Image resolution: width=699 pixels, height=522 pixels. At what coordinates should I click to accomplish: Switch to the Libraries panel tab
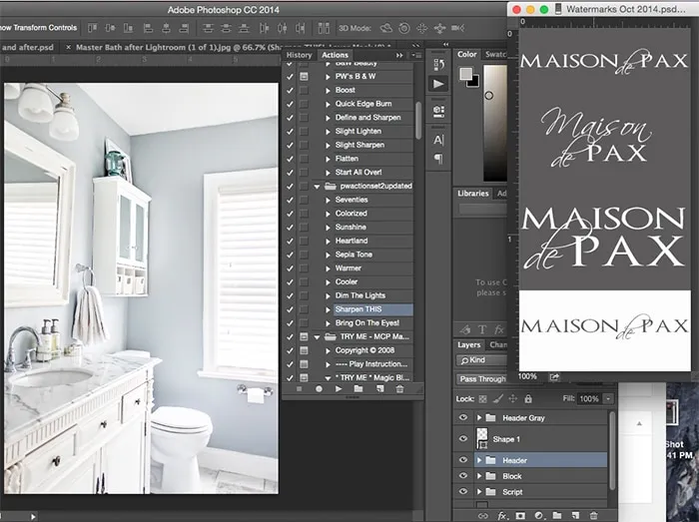[x=473, y=193]
